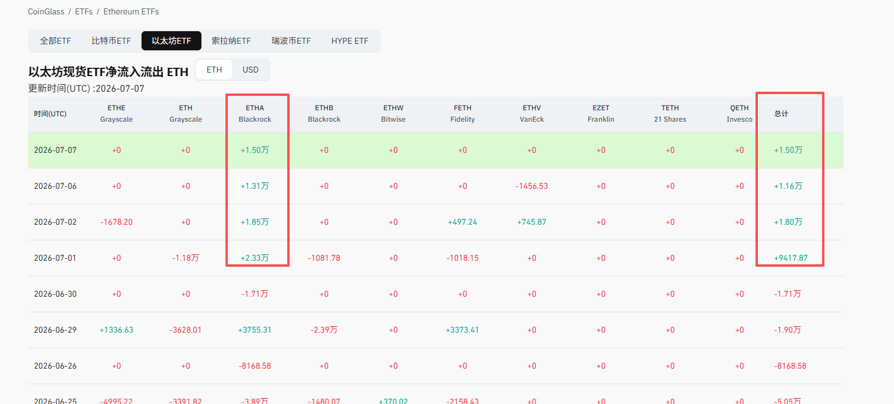Viewport: 894px width, 404px height.
Task: Click the EZET Franklin column header
Action: point(601,114)
